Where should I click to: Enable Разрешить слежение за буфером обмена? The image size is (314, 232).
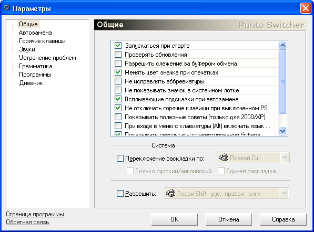(118, 64)
